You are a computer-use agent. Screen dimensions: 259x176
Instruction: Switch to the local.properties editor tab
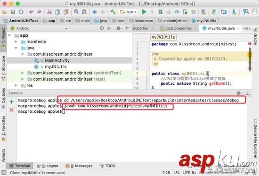(178, 28)
